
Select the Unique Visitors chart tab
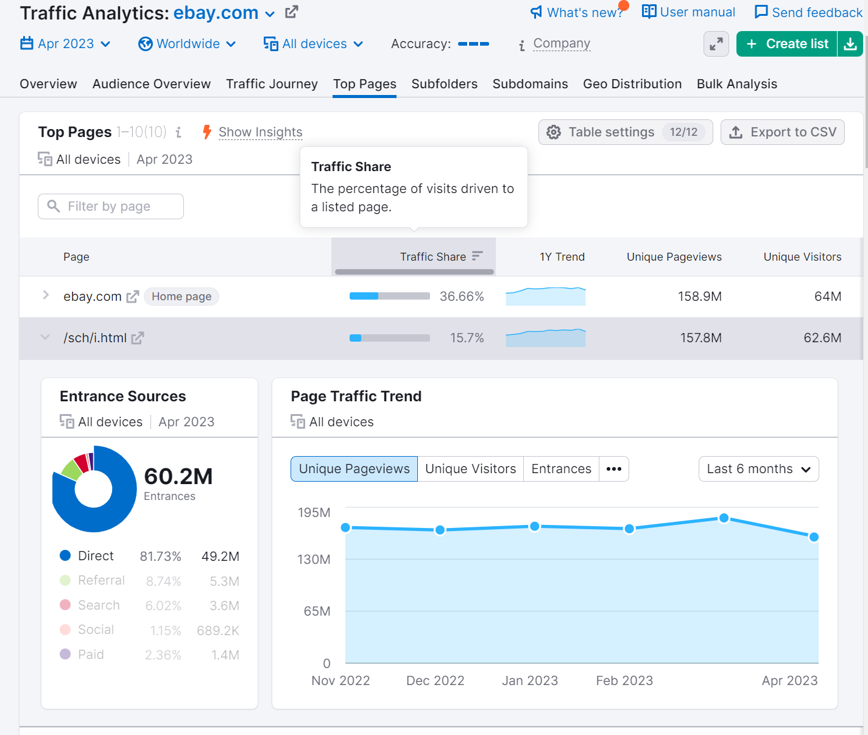[470, 469]
